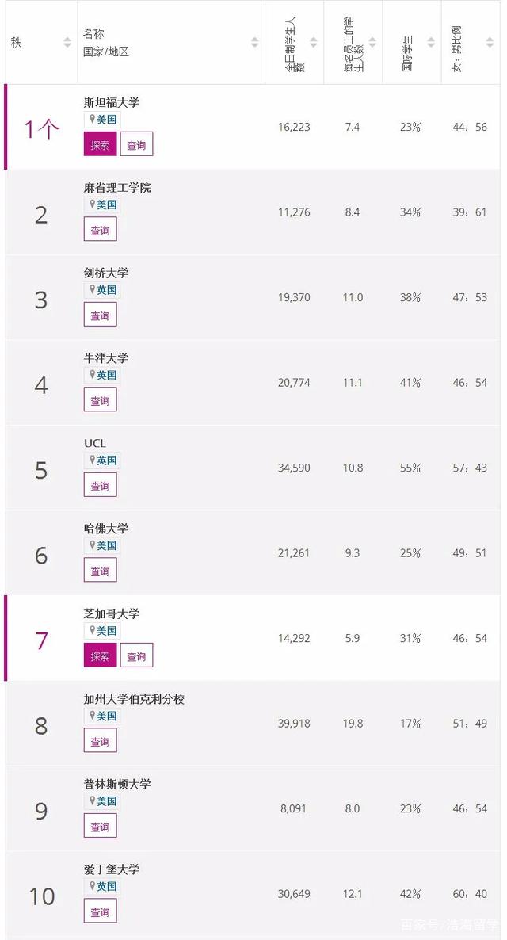
Task: Click the location pin icon under UCL
Action: [92, 460]
